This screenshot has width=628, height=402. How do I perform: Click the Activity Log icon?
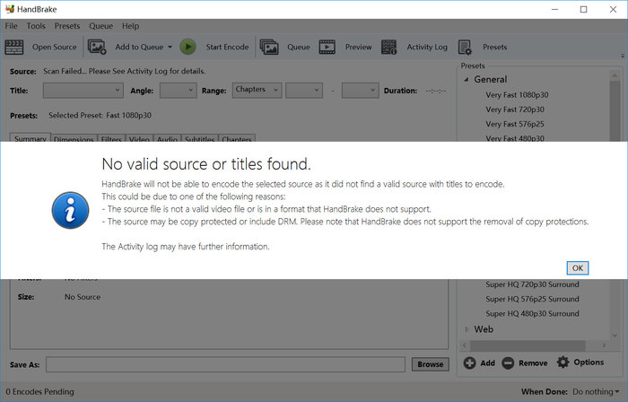tap(388, 47)
